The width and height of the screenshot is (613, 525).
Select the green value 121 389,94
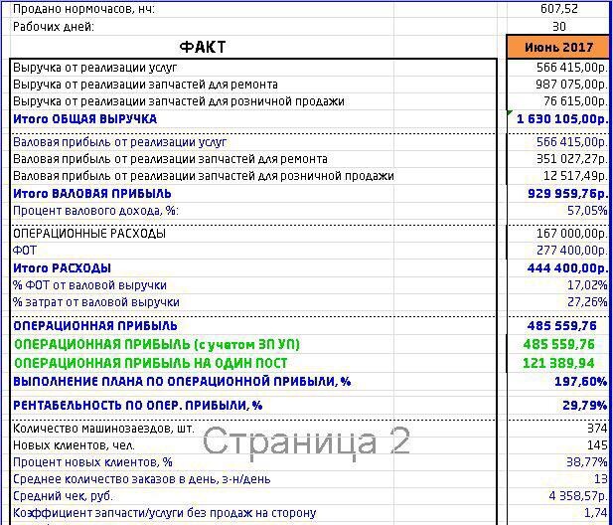click(x=559, y=363)
